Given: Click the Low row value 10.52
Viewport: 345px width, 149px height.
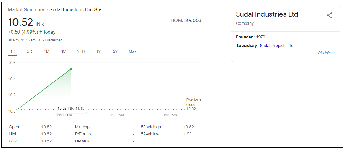Looking at the screenshot, I should tap(47, 141).
